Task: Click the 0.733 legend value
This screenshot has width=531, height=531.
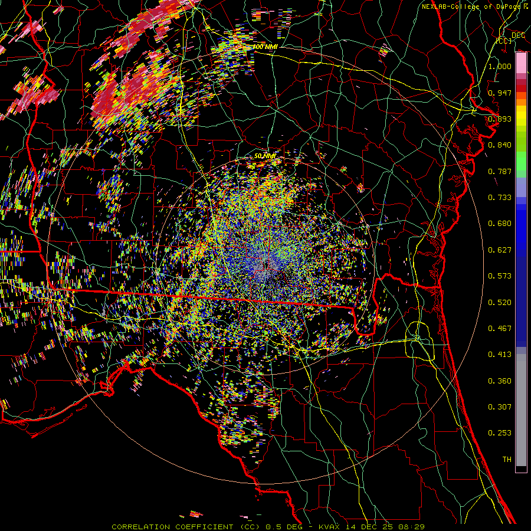Action: pyautogui.click(x=500, y=197)
